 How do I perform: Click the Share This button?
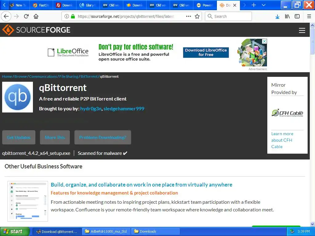click(55, 137)
